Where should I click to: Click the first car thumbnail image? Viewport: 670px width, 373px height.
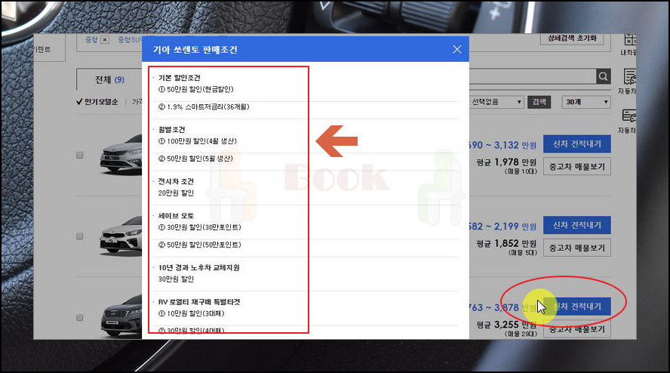tap(121, 154)
